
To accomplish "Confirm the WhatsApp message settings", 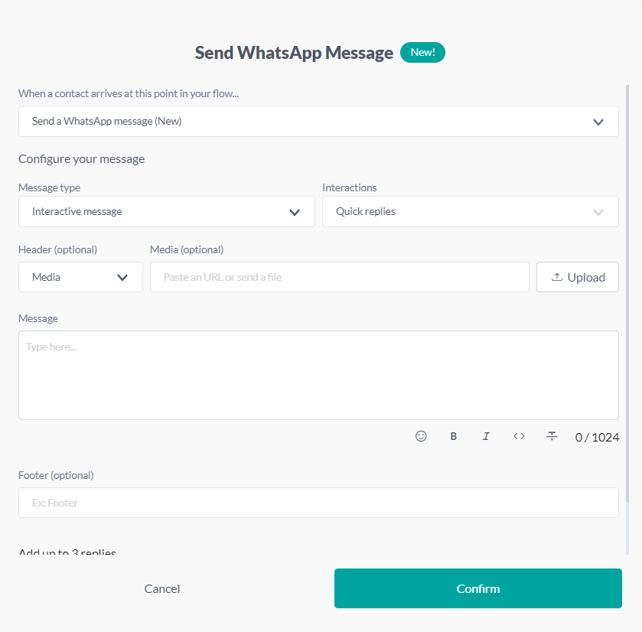I will coord(477,588).
